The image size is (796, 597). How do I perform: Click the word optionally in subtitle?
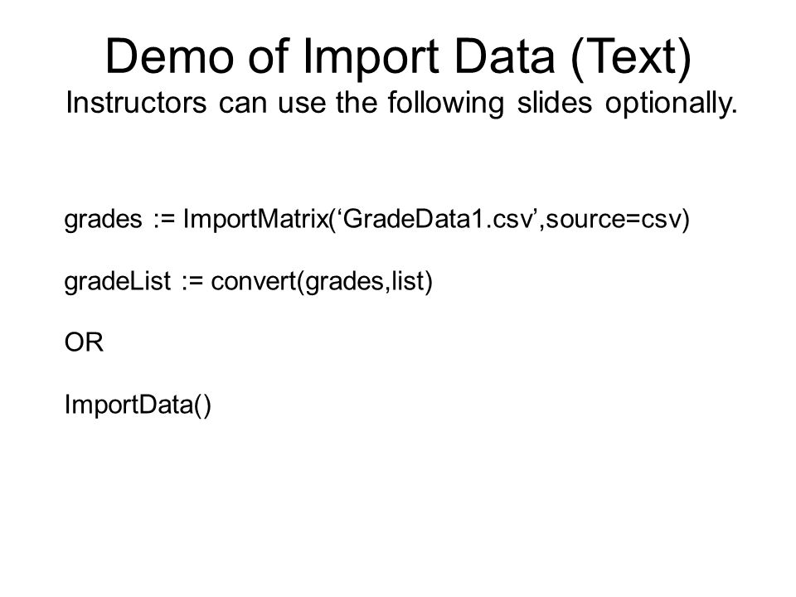pos(671,104)
